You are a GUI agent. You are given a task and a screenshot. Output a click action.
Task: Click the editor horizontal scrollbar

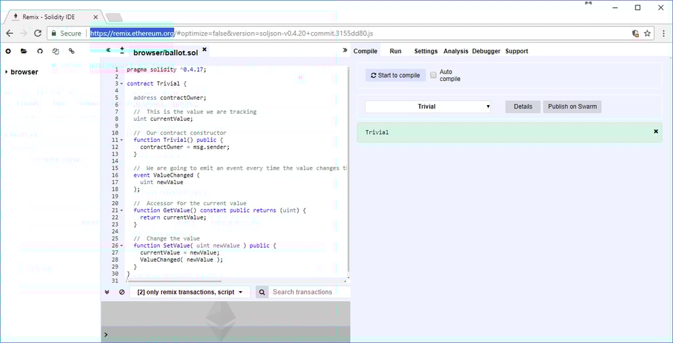[x=175, y=281]
